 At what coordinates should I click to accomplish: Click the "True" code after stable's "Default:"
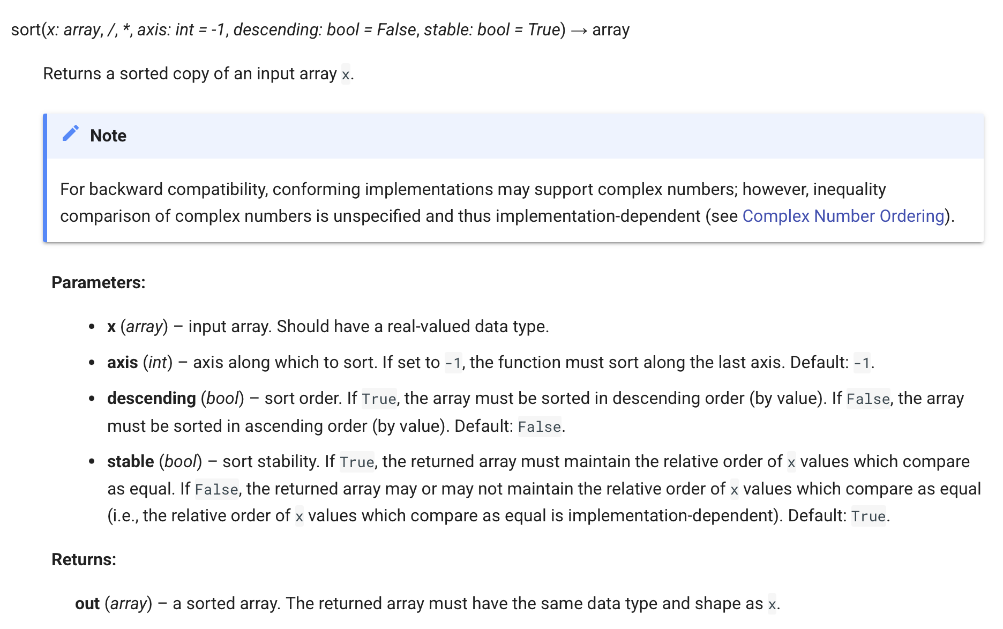[x=869, y=516]
